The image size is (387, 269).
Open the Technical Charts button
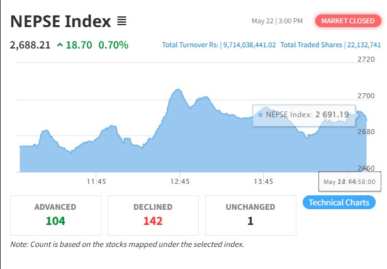coord(339,202)
